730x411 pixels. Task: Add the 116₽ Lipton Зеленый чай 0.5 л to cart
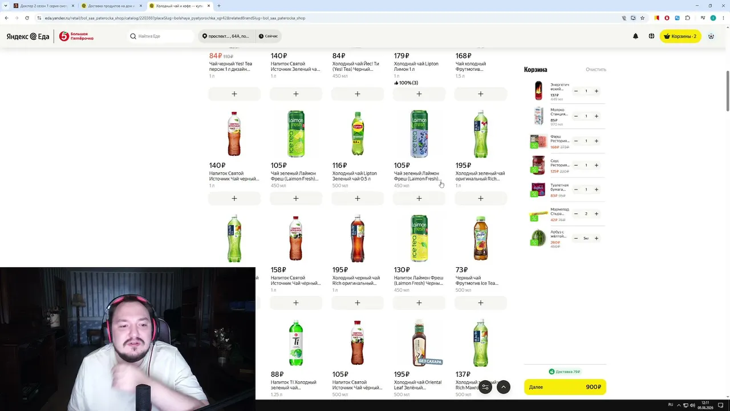358,198
